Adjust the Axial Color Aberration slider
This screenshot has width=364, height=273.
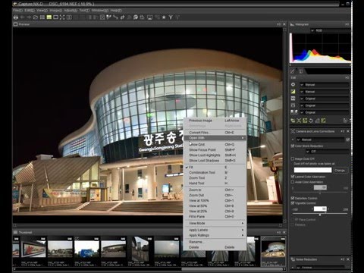point(320,193)
